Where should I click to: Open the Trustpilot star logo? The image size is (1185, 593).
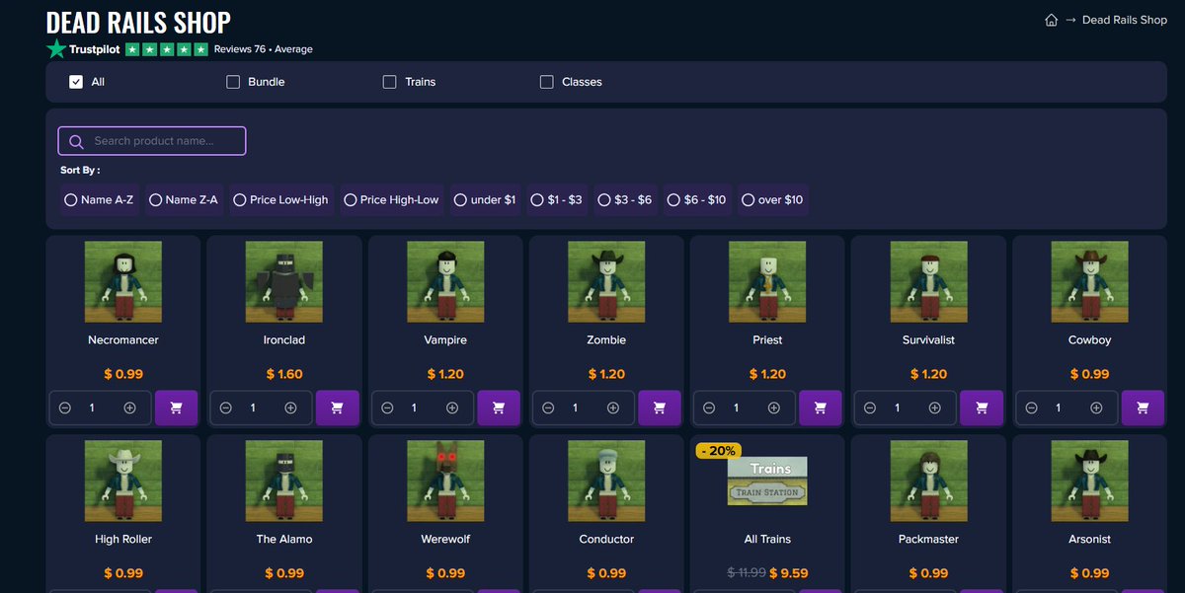56,48
